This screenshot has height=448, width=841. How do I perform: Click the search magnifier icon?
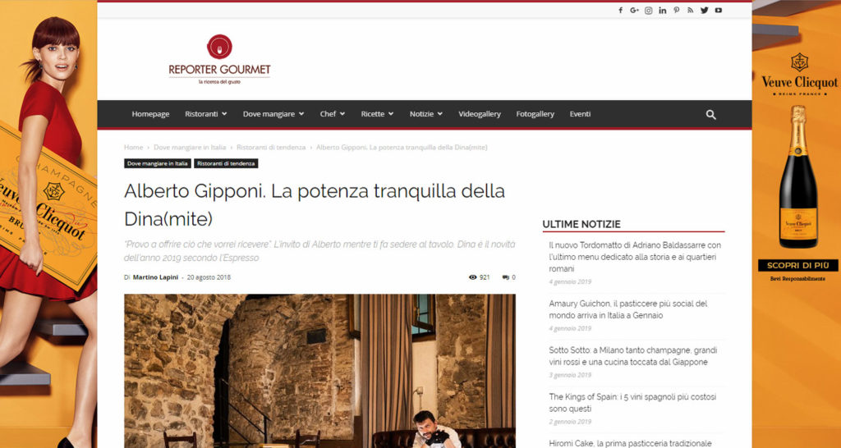click(710, 114)
